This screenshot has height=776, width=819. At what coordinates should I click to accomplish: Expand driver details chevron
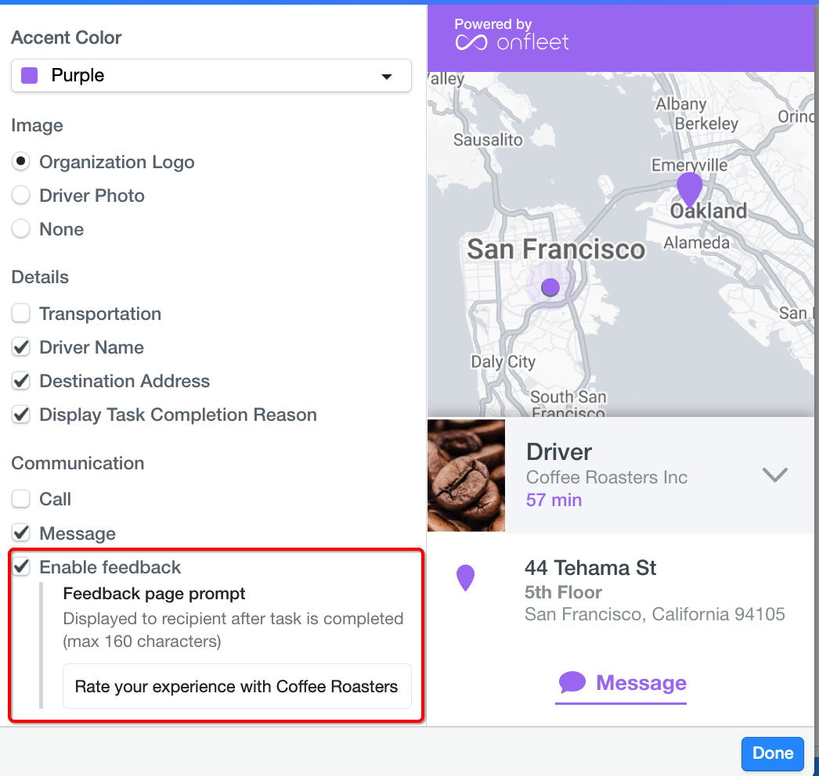(774, 475)
